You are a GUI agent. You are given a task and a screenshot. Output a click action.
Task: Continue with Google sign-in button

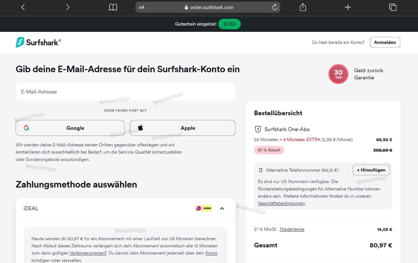point(70,128)
